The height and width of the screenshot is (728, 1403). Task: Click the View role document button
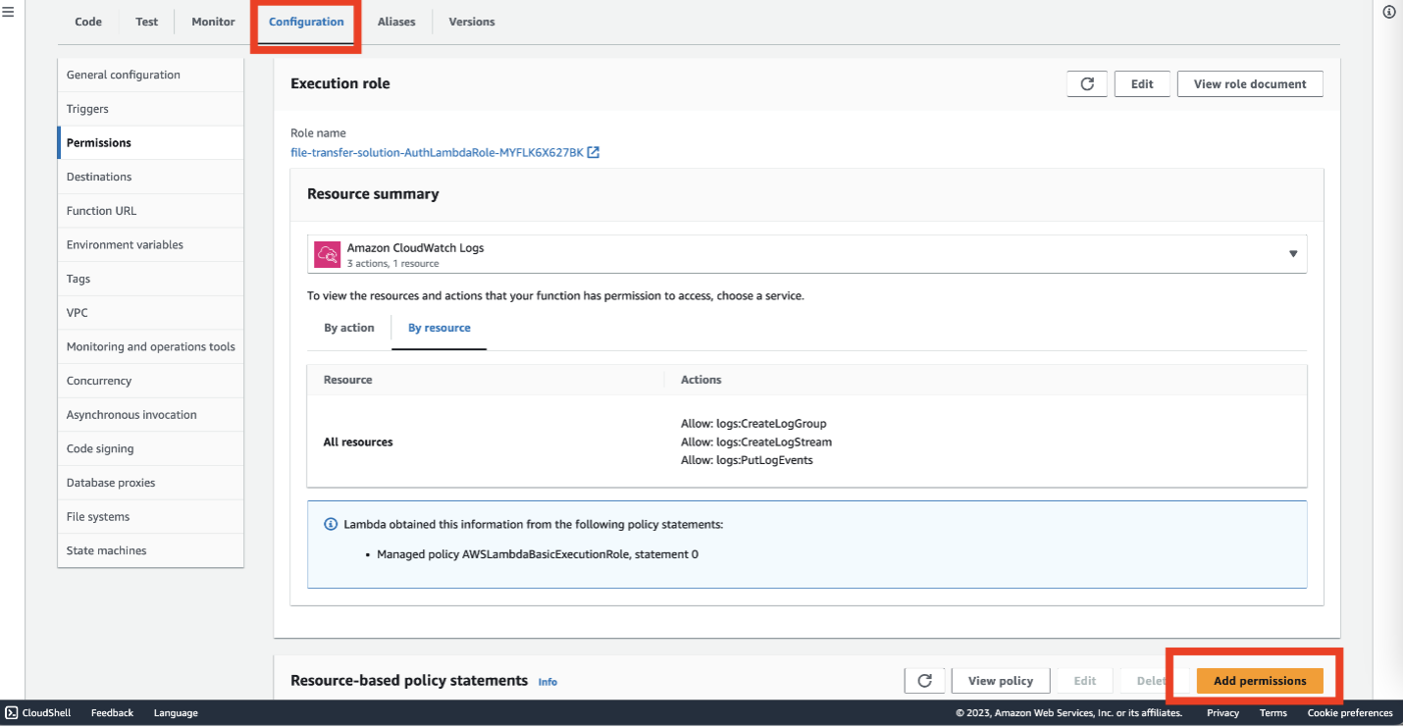[x=1249, y=83]
